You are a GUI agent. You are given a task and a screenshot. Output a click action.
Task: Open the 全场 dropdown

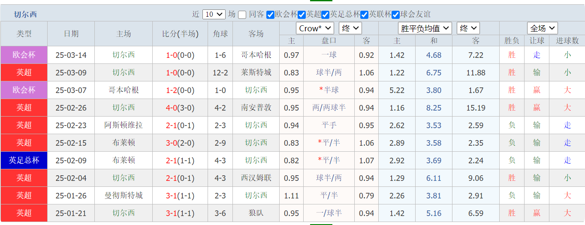pos(543,28)
